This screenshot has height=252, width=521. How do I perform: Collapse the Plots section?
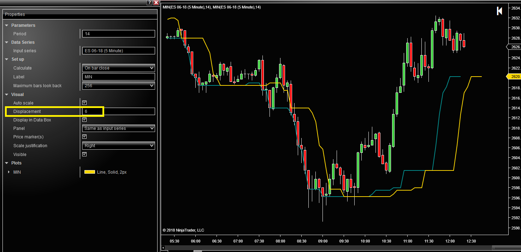(x=6, y=163)
